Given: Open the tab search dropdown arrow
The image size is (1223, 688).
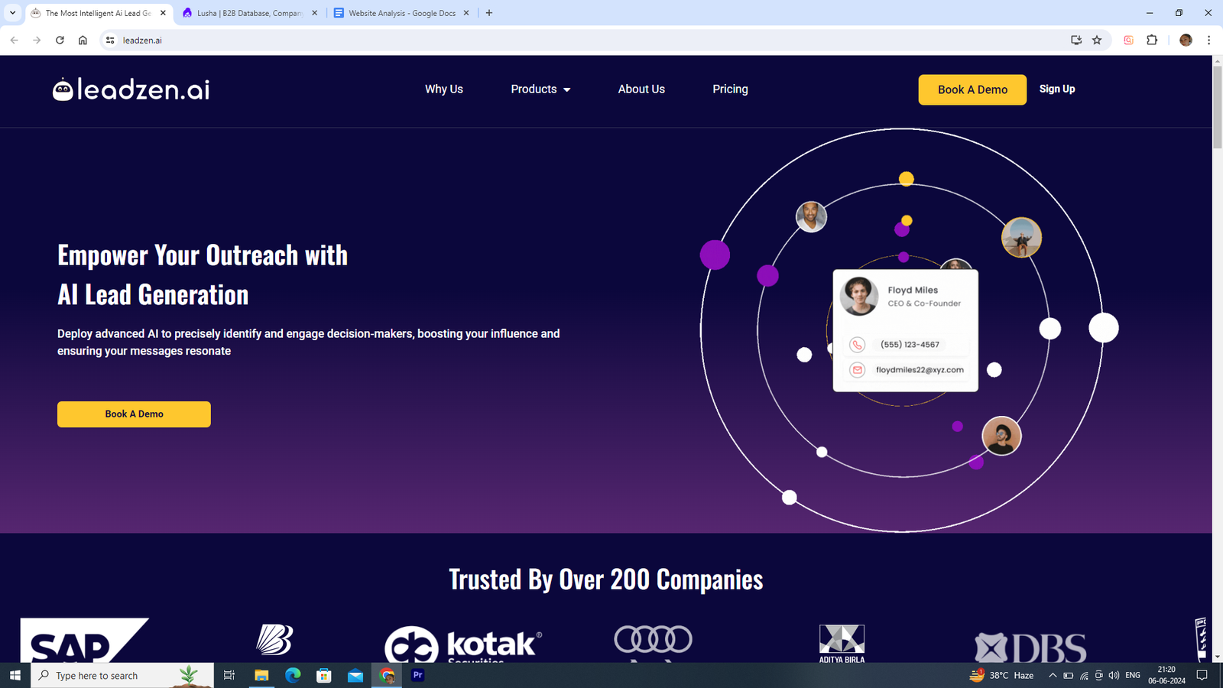Looking at the screenshot, I should [12, 13].
